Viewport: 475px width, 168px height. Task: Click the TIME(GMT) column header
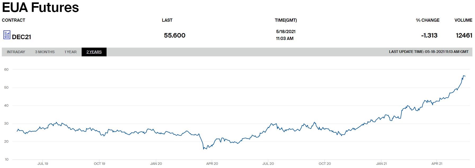286,20
